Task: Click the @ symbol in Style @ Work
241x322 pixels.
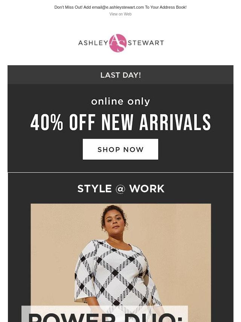Action: click(120, 189)
